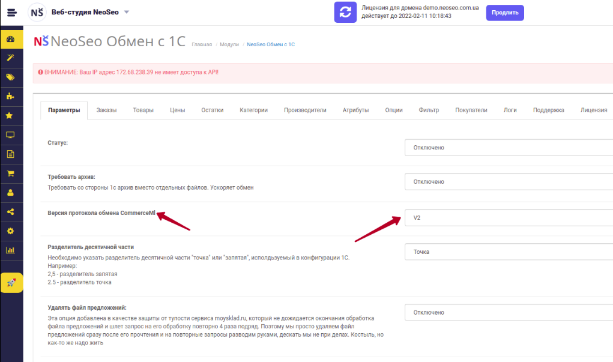Click the Веб-студия NeoSeo title text
The height and width of the screenshot is (362, 613).
(85, 12)
